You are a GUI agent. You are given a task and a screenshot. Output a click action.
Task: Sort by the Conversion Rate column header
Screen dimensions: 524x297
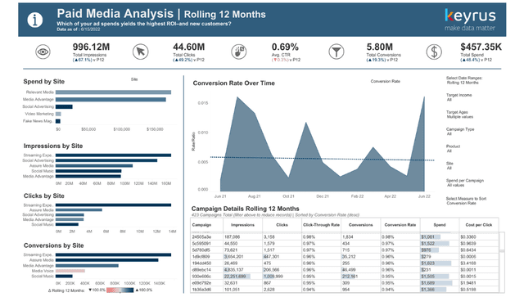pyautogui.click(x=400, y=225)
